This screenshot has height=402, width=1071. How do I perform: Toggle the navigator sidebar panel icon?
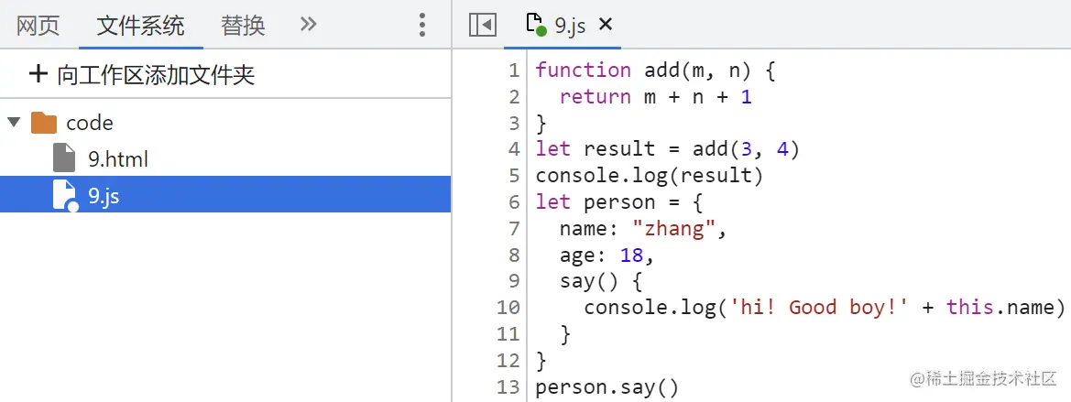483,26
